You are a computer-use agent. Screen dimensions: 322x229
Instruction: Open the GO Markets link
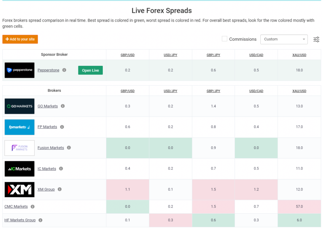tap(48, 106)
